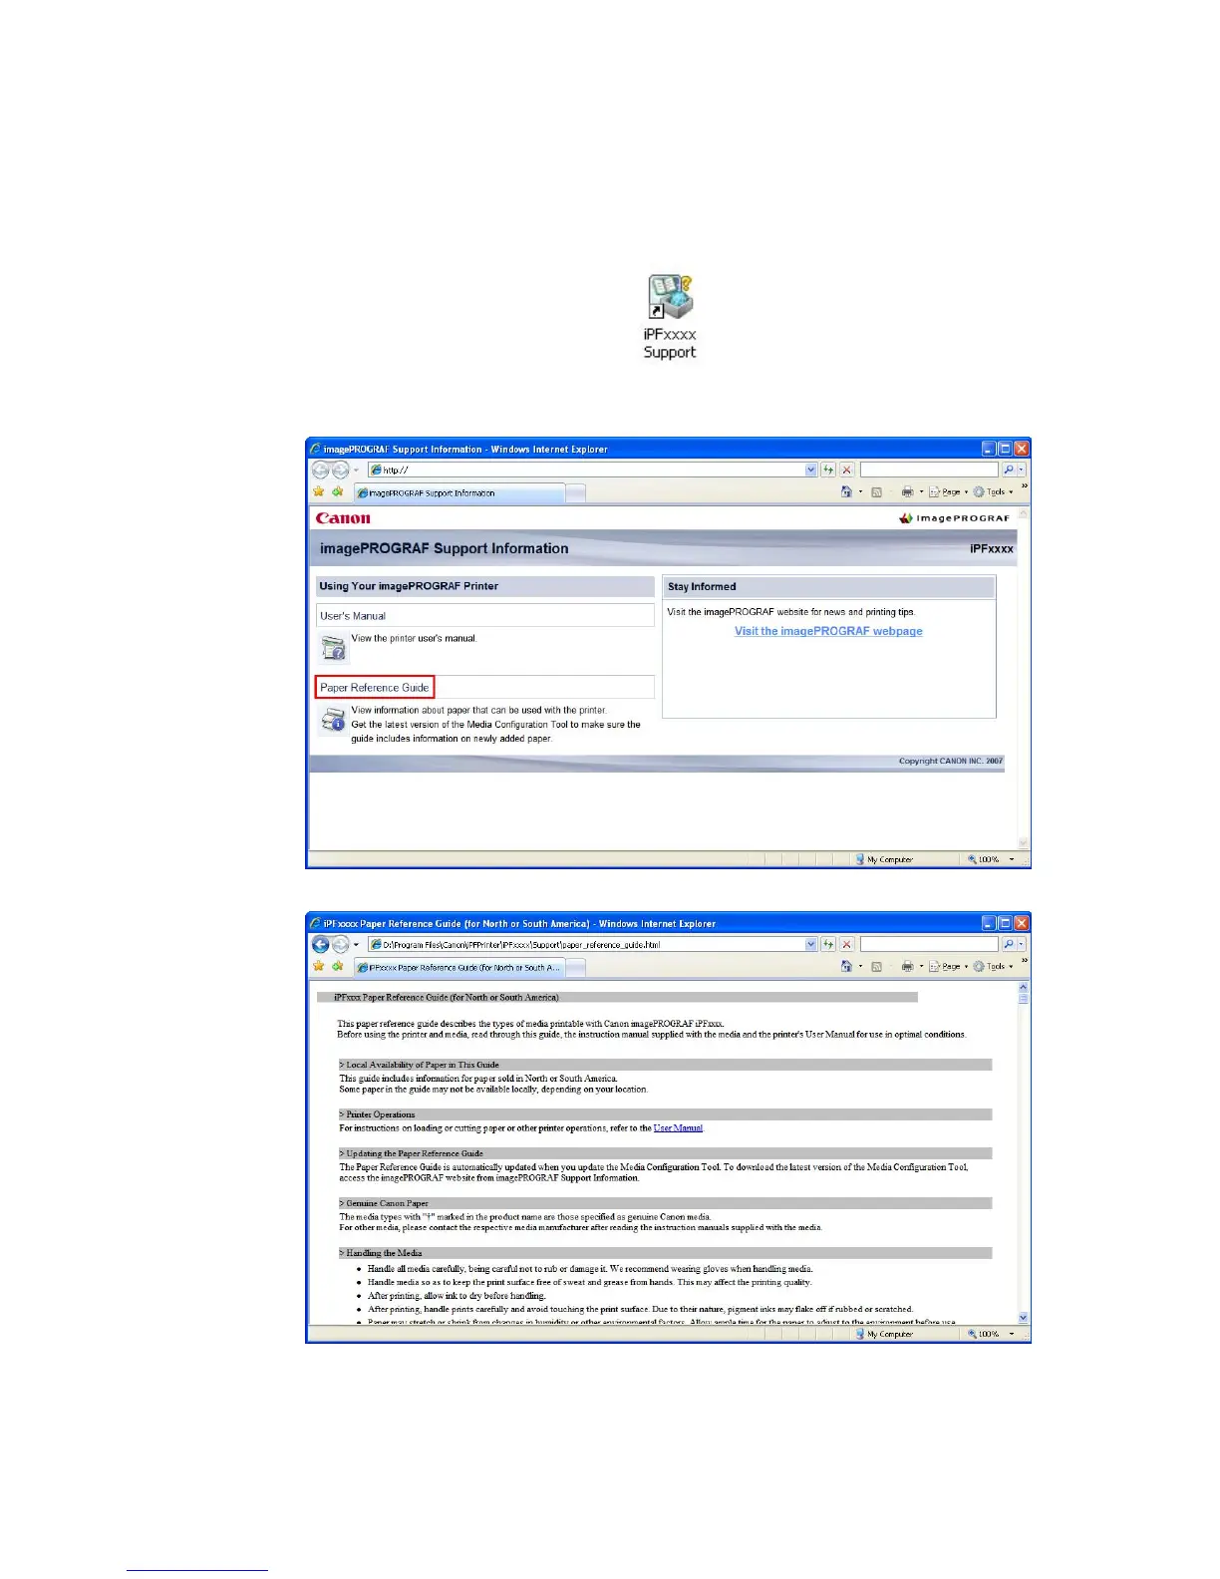Click Home icon in Support Information window
1220x1579 pixels.
[846, 491]
